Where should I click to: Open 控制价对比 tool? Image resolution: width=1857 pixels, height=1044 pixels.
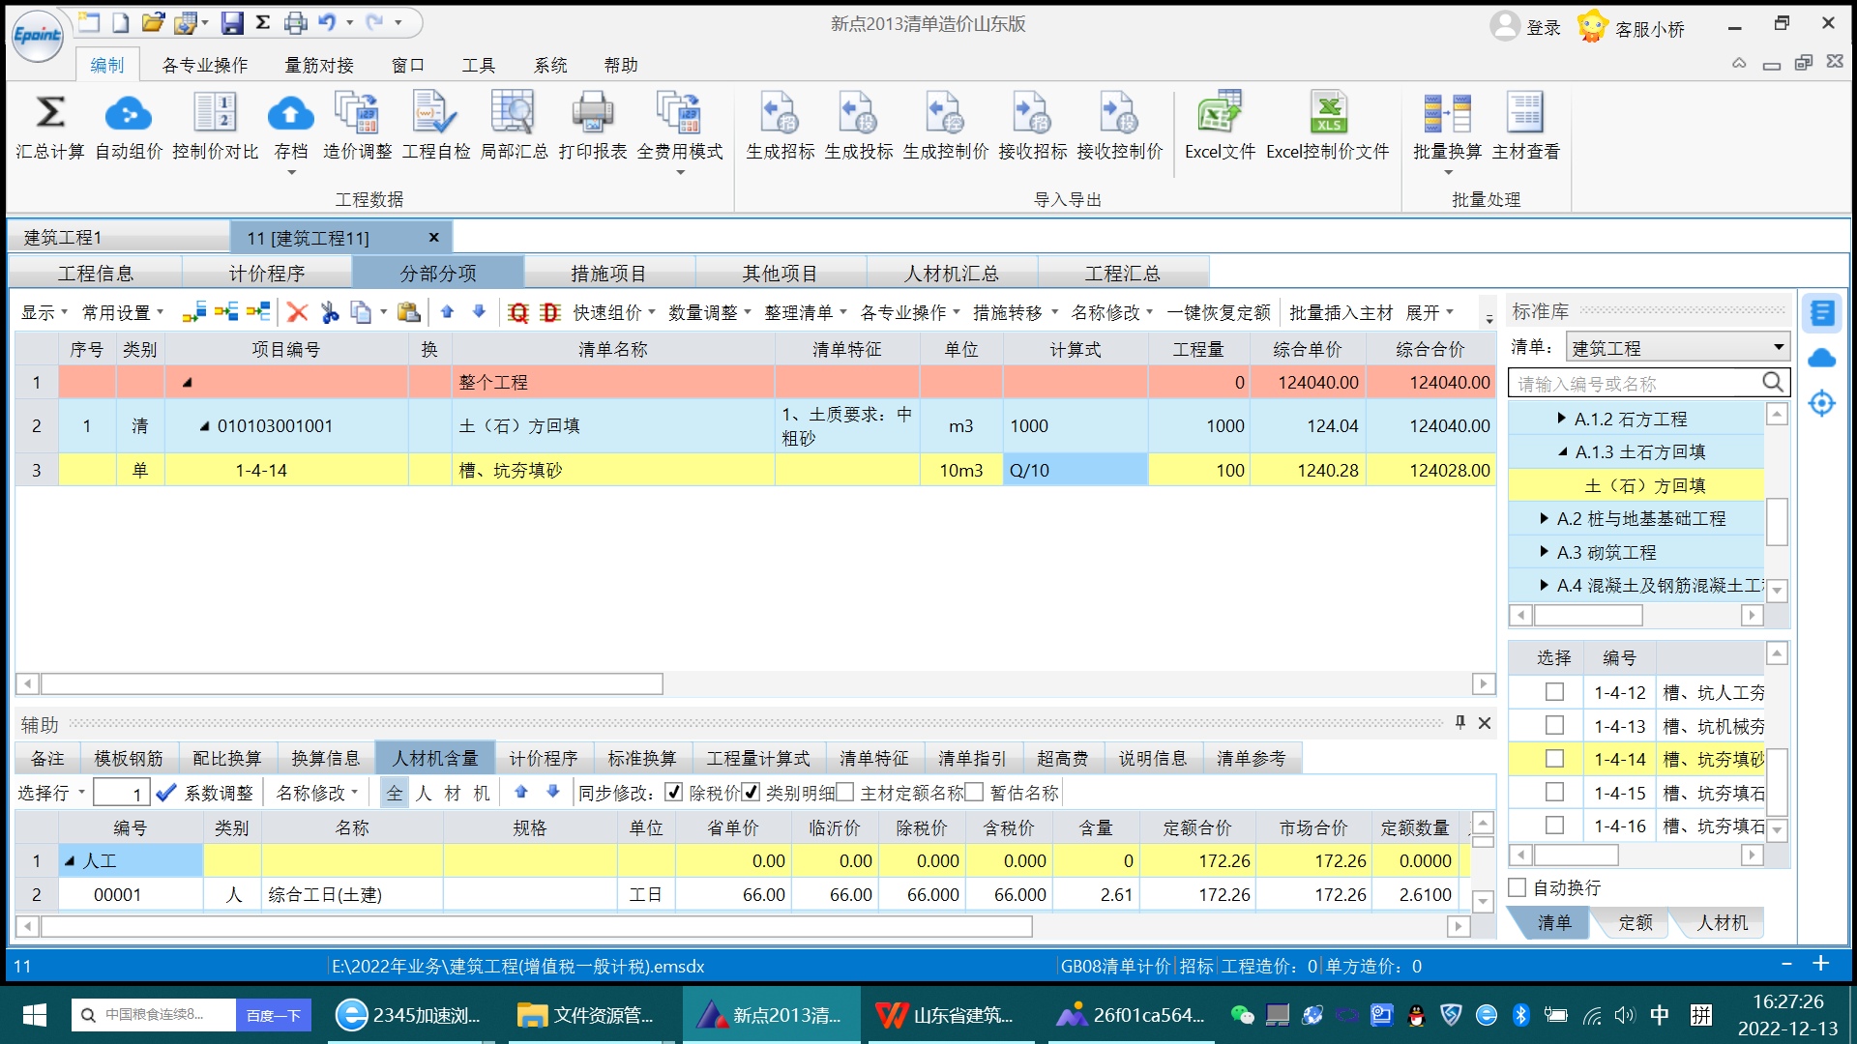(x=215, y=113)
